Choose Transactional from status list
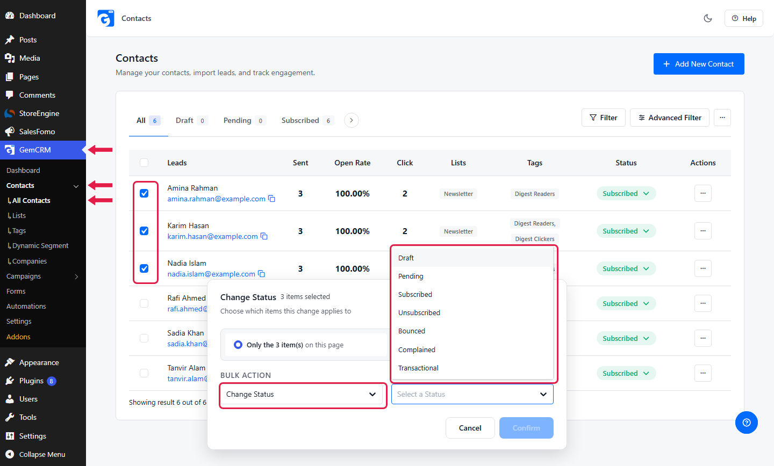Screen dimensions: 774x466 (x=472, y=368)
